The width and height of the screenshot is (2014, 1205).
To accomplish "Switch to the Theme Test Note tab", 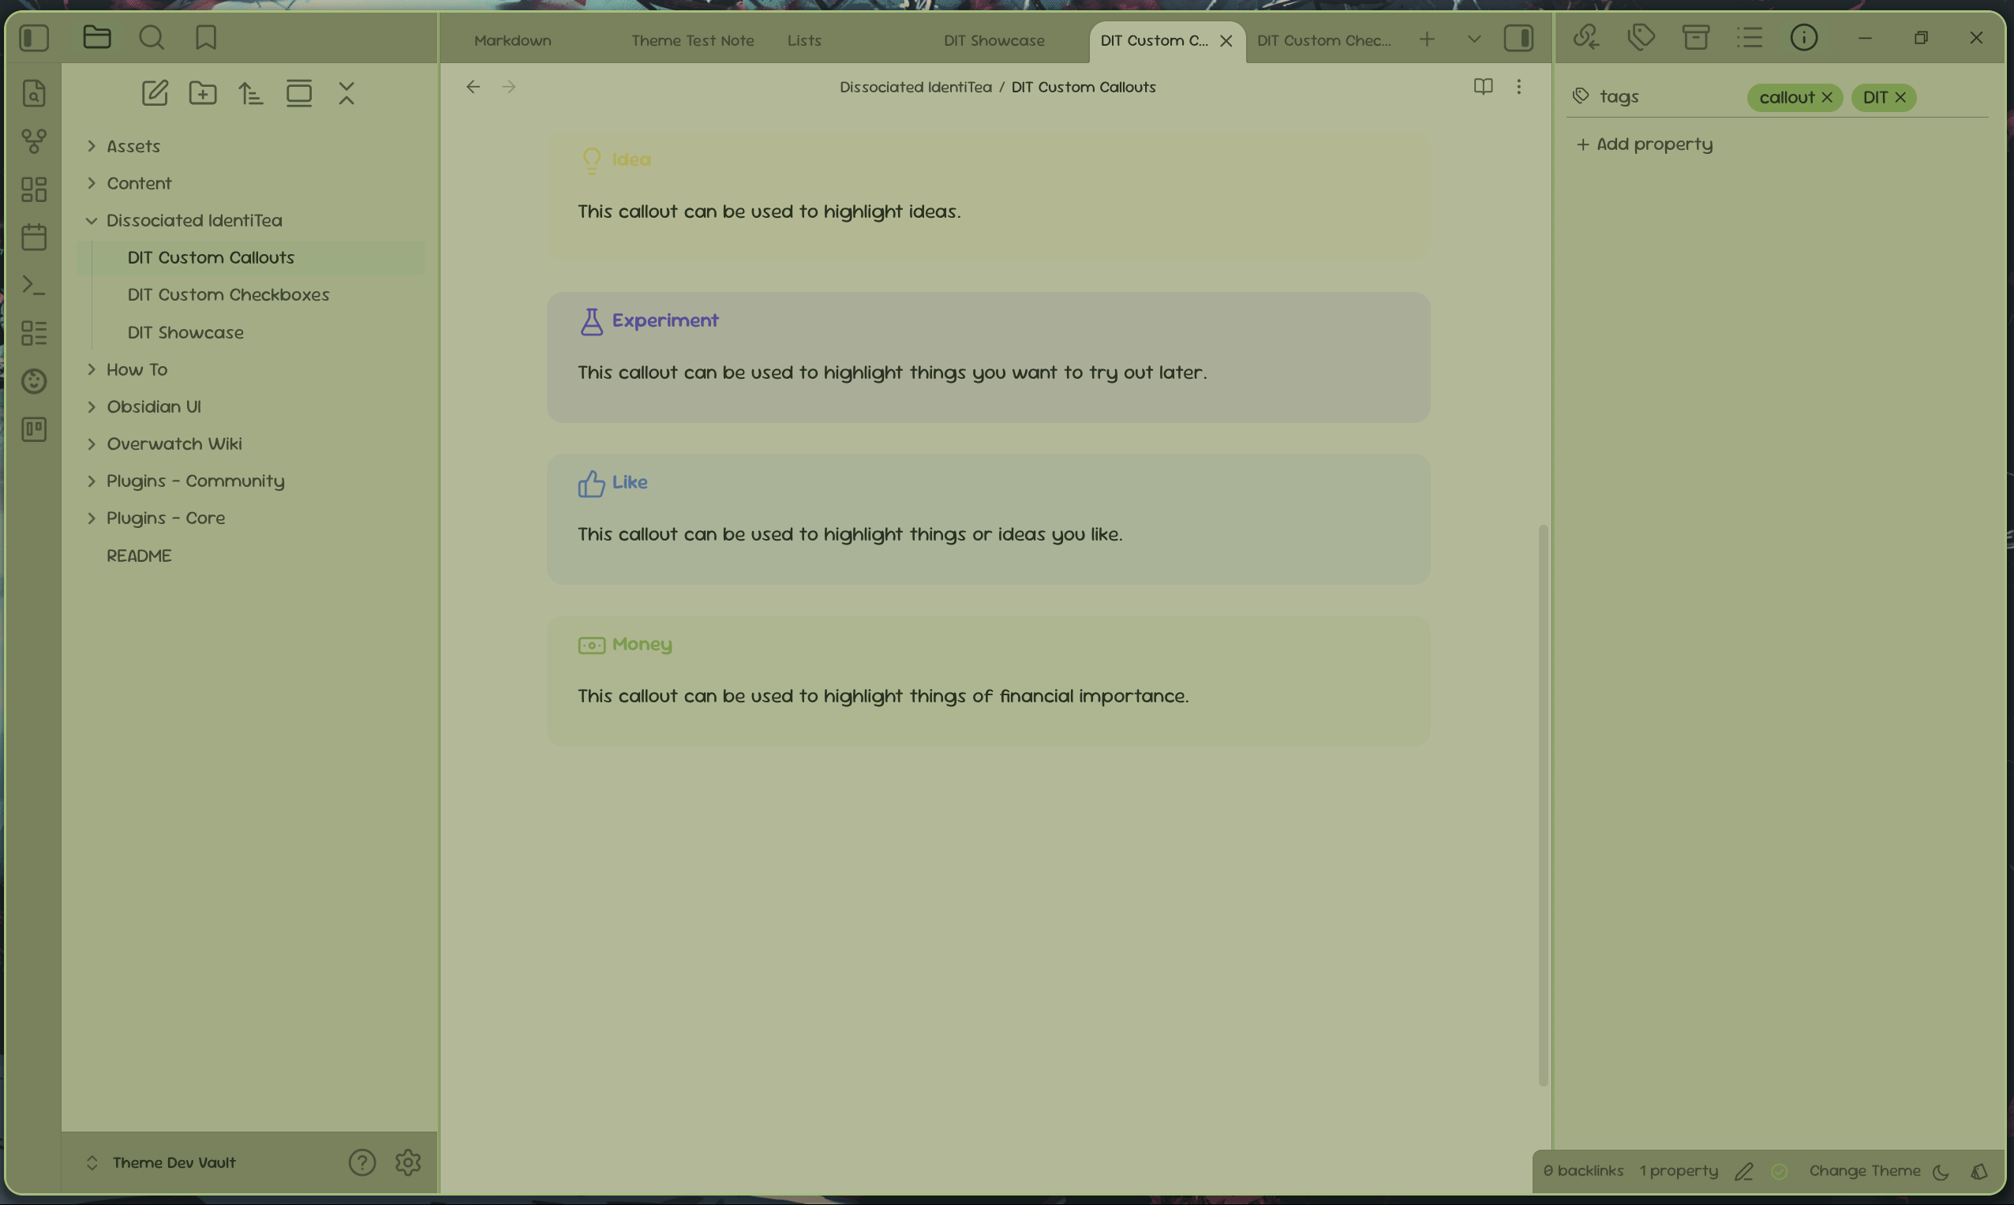I will point(693,40).
